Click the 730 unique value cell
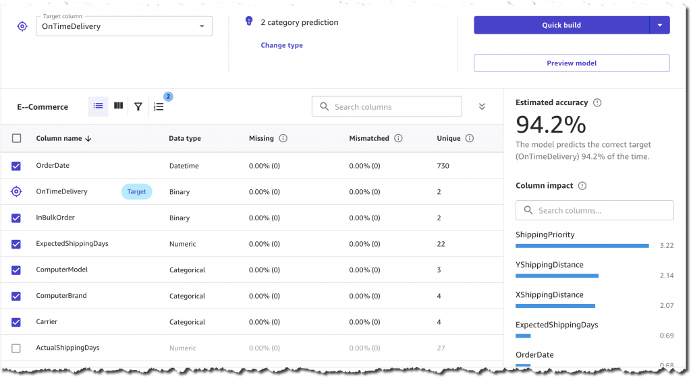The width and height of the screenshot is (691, 378). click(443, 166)
